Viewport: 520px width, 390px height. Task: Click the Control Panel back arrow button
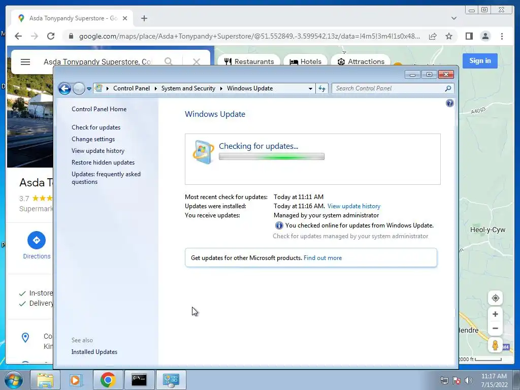click(x=64, y=88)
